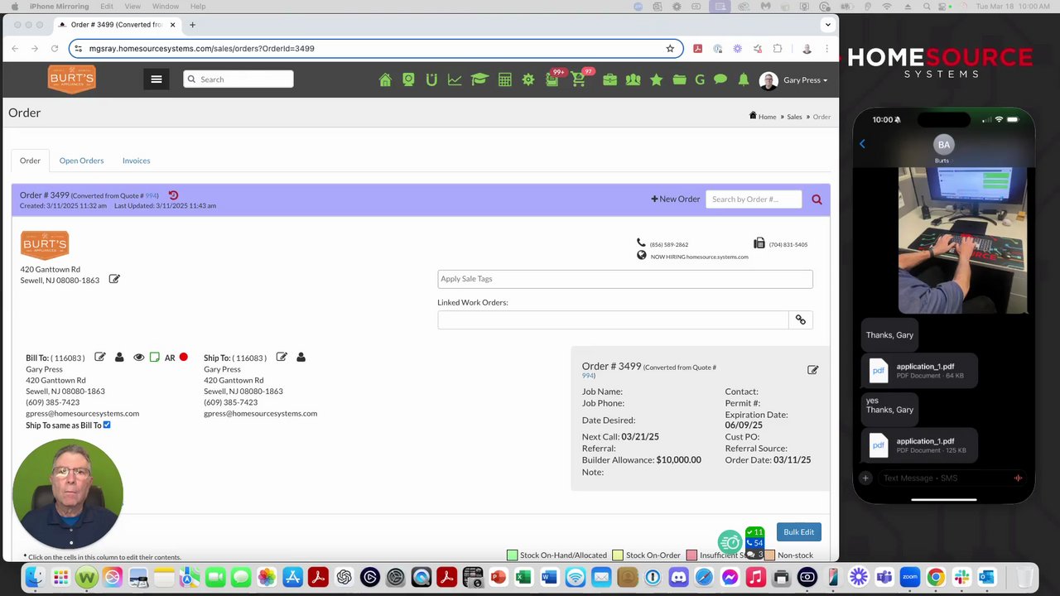Open Quote # 994 link in order header

(x=151, y=196)
